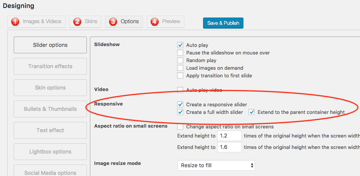Screen dimensions: 360x176
Task: Click the height multiplier field showing 1.2
Action: coord(229,136)
